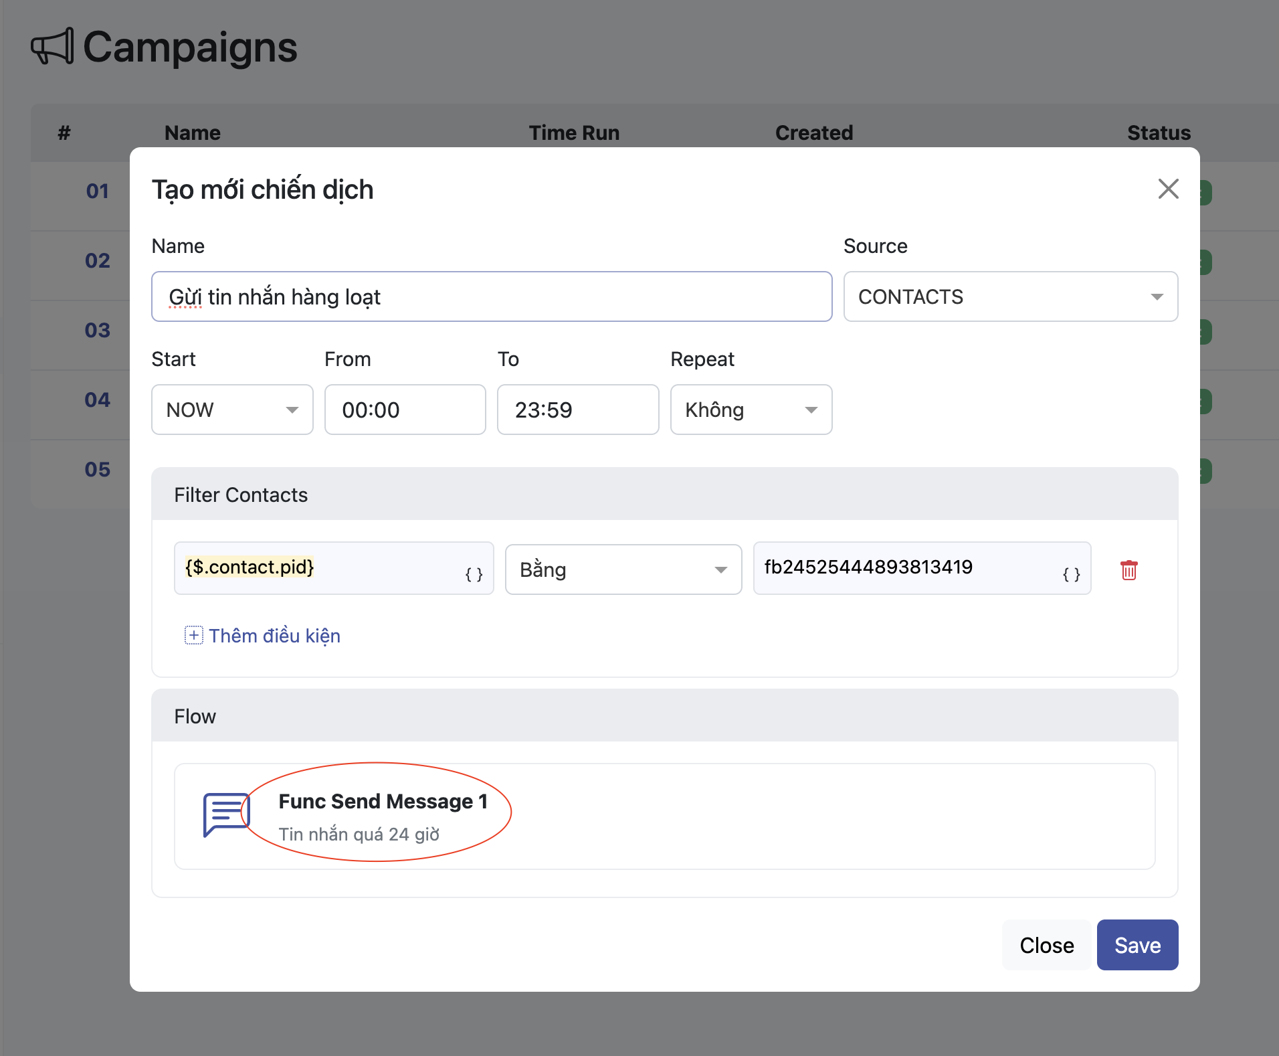
Task: Delete the filter condition with trash icon
Action: 1128,569
